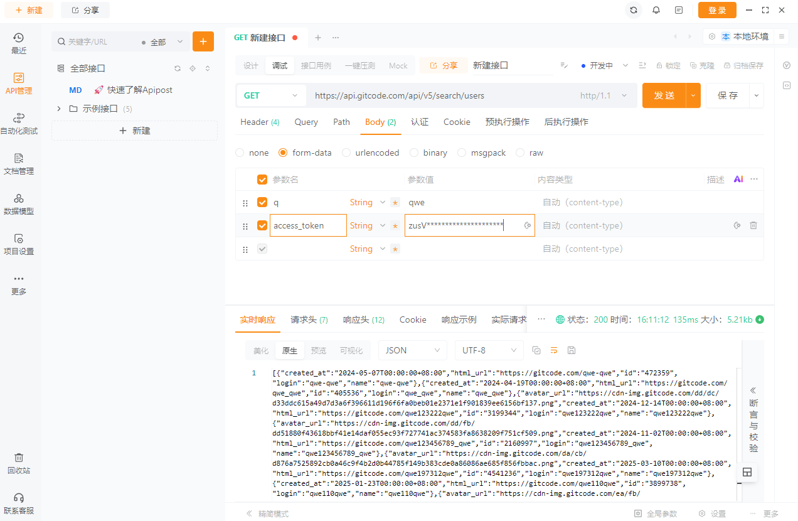Click 新建 below the interface list
This screenshot has width=798, height=521.
click(134, 131)
